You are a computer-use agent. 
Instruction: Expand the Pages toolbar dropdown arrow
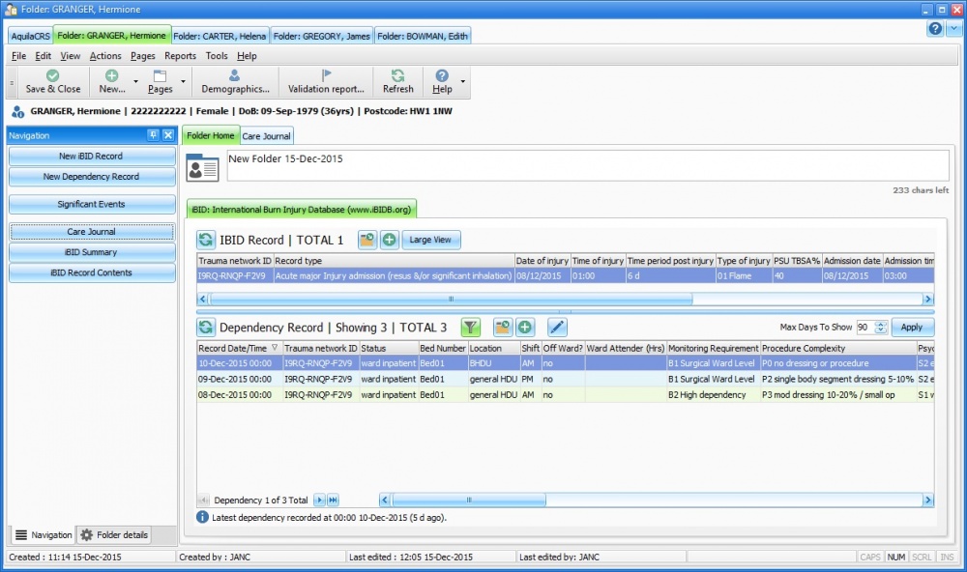[183, 82]
